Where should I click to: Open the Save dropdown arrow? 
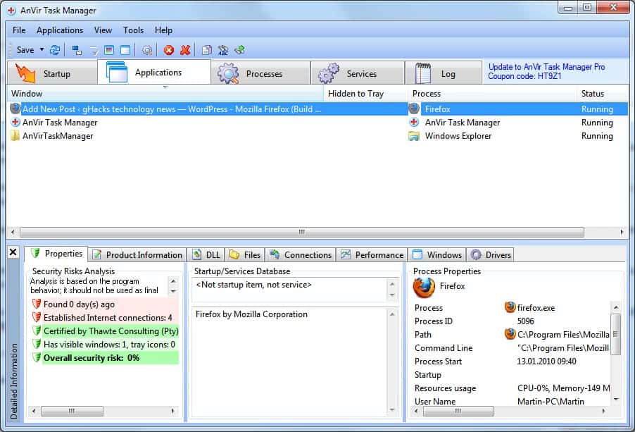click(42, 49)
